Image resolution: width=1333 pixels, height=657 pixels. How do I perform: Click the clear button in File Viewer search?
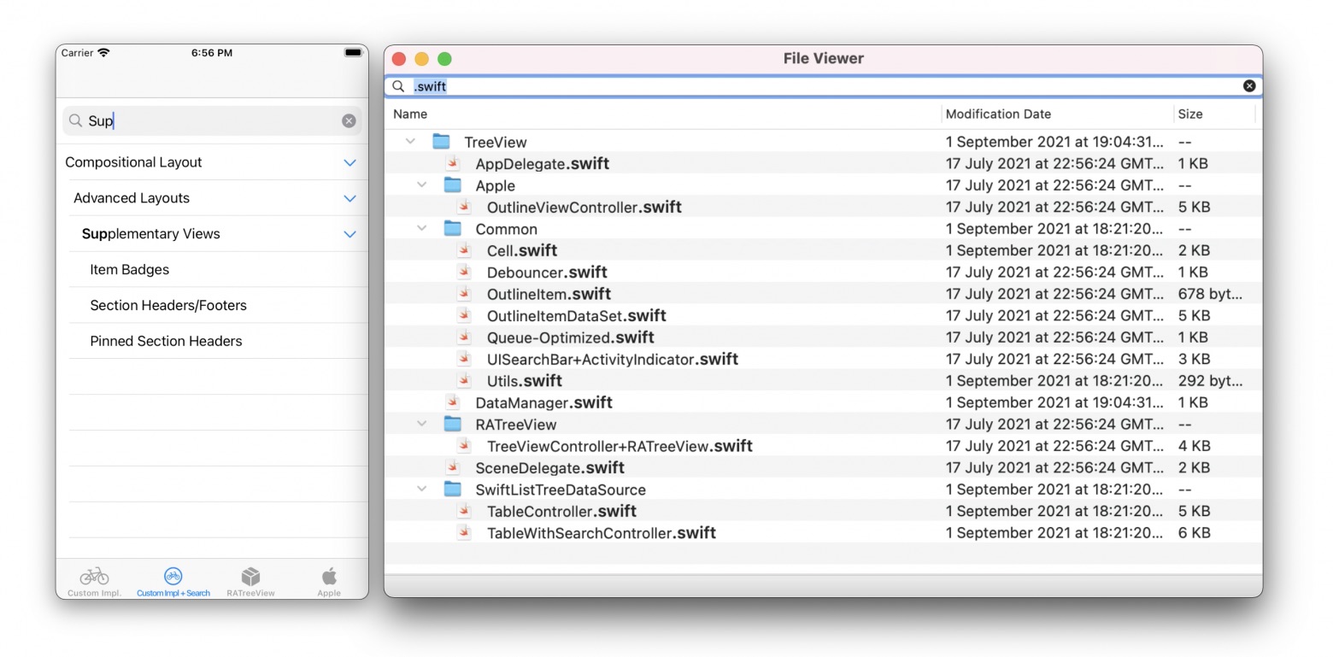tap(1249, 85)
